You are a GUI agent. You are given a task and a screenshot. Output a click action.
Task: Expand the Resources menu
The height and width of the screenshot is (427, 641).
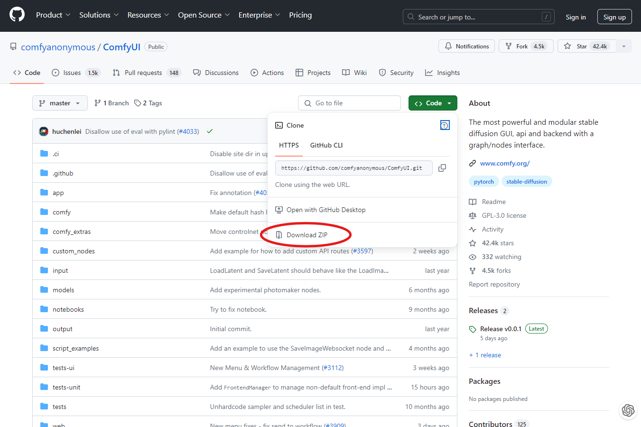point(148,15)
